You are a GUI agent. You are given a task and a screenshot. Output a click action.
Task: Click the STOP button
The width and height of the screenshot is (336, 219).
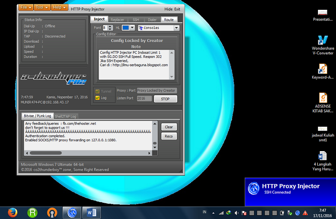[165, 99]
